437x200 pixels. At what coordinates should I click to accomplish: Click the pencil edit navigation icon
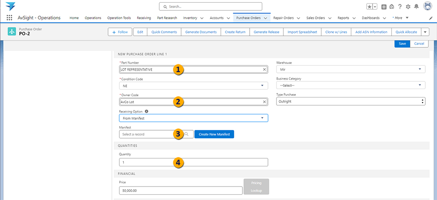click(x=431, y=18)
